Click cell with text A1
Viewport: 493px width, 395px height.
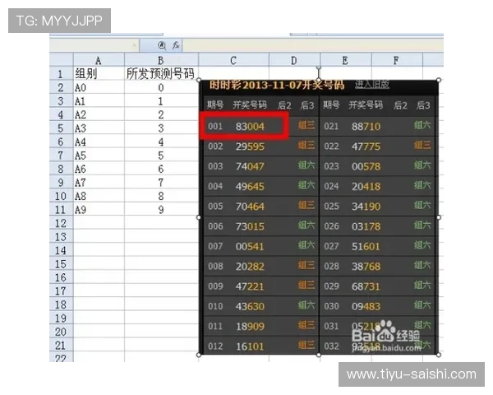coord(99,101)
